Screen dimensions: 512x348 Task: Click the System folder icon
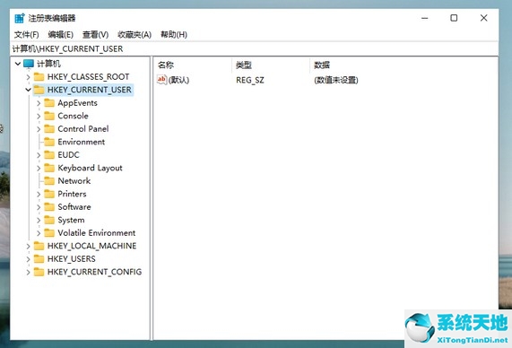point(49,220)
